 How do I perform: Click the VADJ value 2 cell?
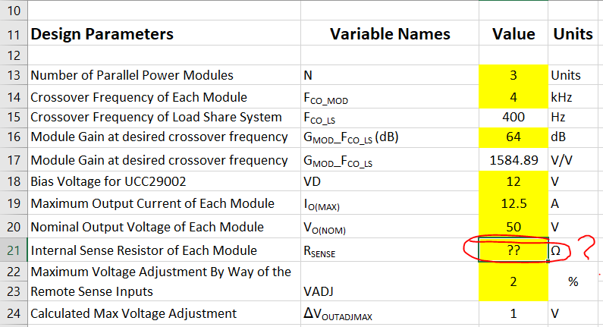[513, 281]
